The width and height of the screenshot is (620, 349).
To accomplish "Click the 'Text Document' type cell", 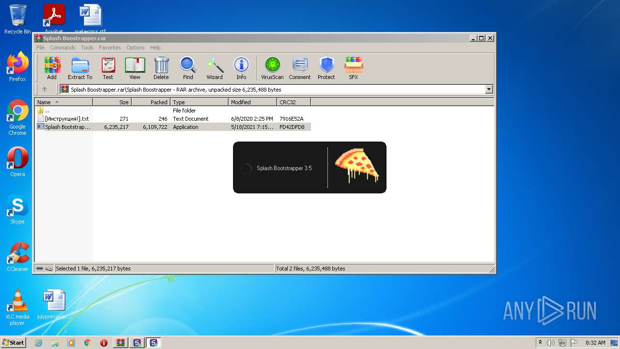I will point(191,119).
